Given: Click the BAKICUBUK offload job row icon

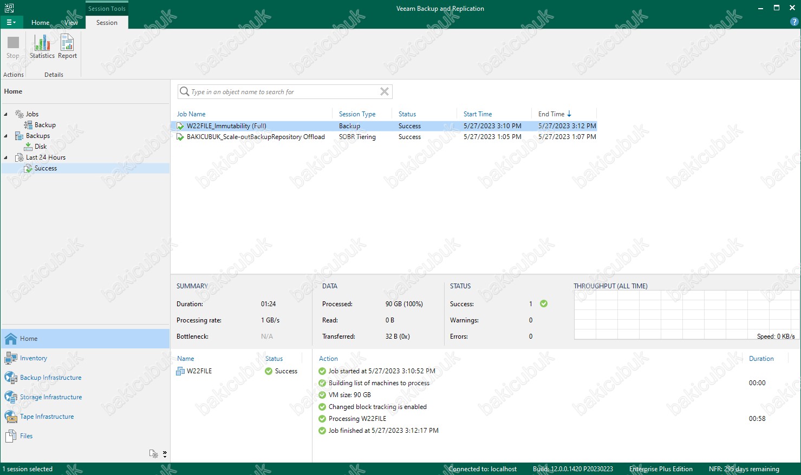Looking at the screenshot, I should [180, 137].
